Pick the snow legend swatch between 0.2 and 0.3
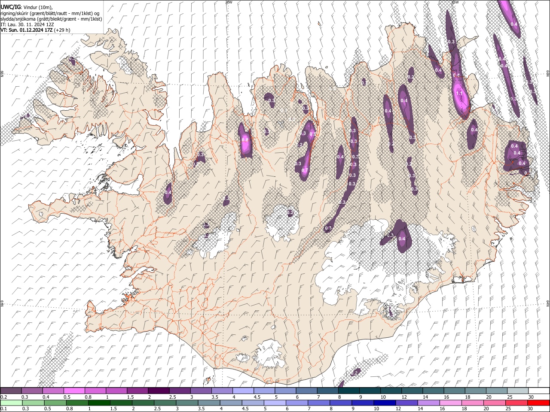 [11, 391]
